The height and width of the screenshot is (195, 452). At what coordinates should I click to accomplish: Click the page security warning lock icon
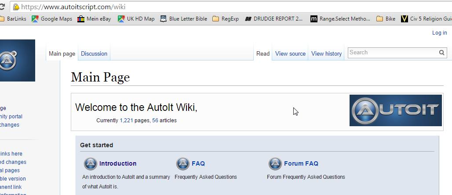coord(16,7)
